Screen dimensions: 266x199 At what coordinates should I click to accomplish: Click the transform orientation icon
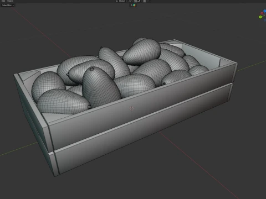click(117, 1)
